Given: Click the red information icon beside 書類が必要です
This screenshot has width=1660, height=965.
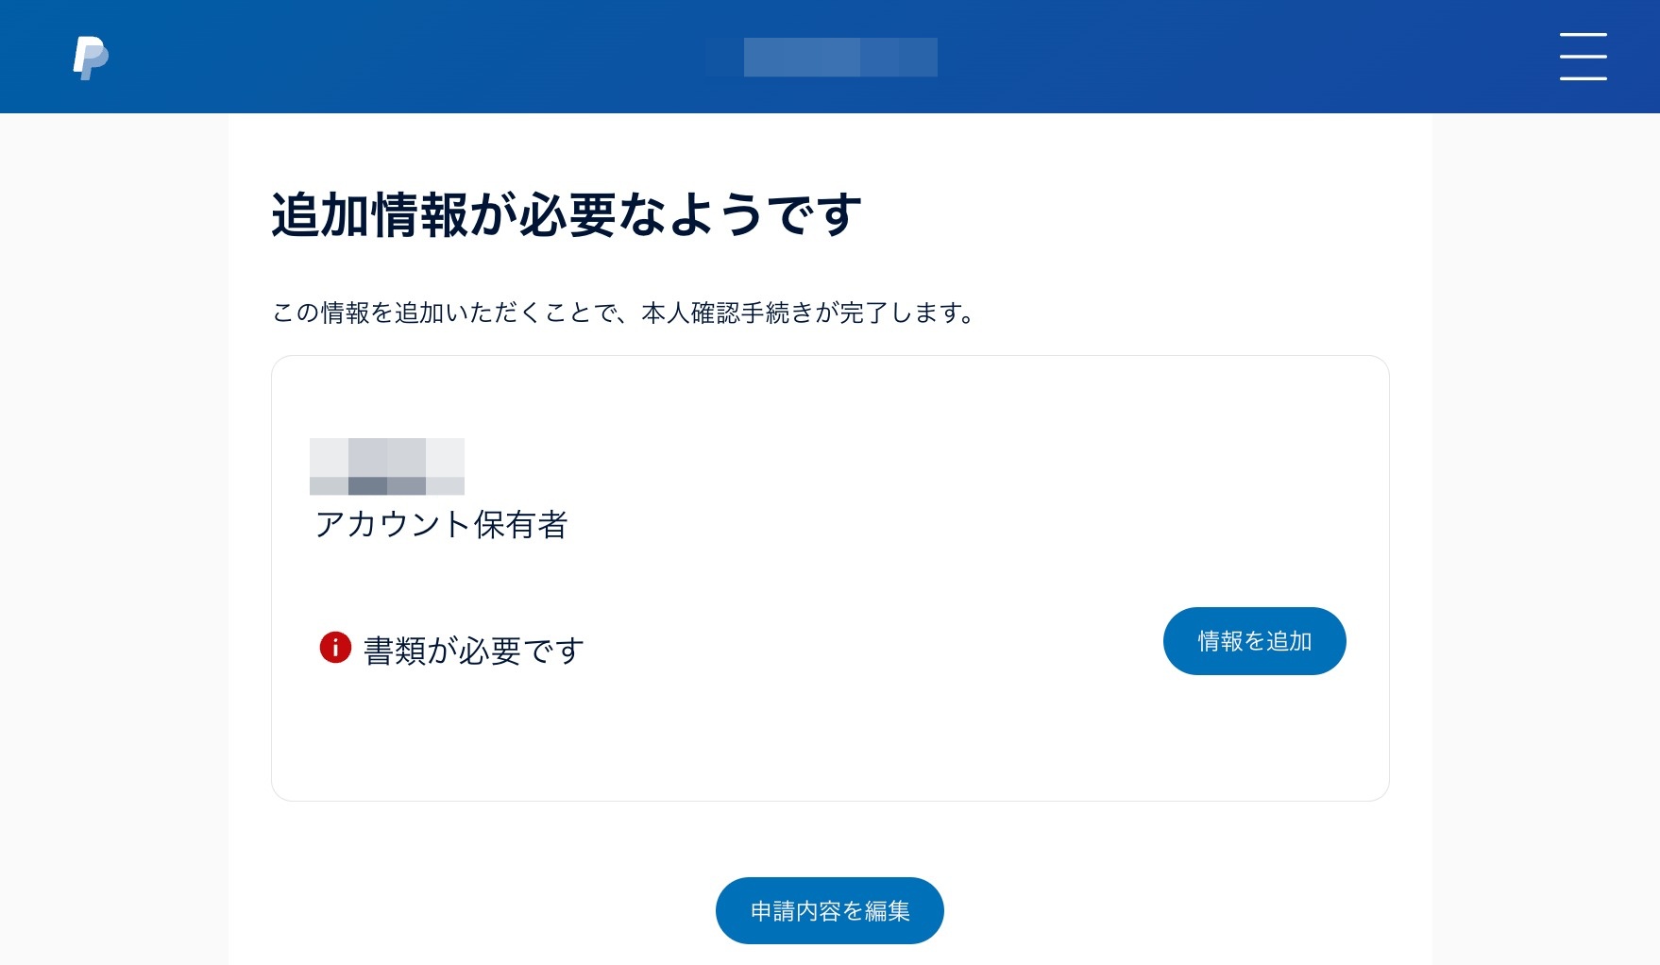Looking at the screenshot, I should point(335,649).
